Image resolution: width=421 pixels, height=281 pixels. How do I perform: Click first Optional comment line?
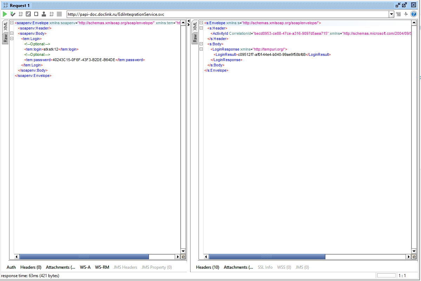point(37,44)
